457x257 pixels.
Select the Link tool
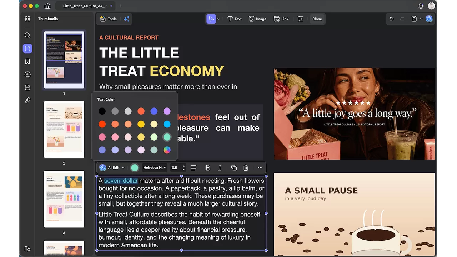(x=281, y=19)
